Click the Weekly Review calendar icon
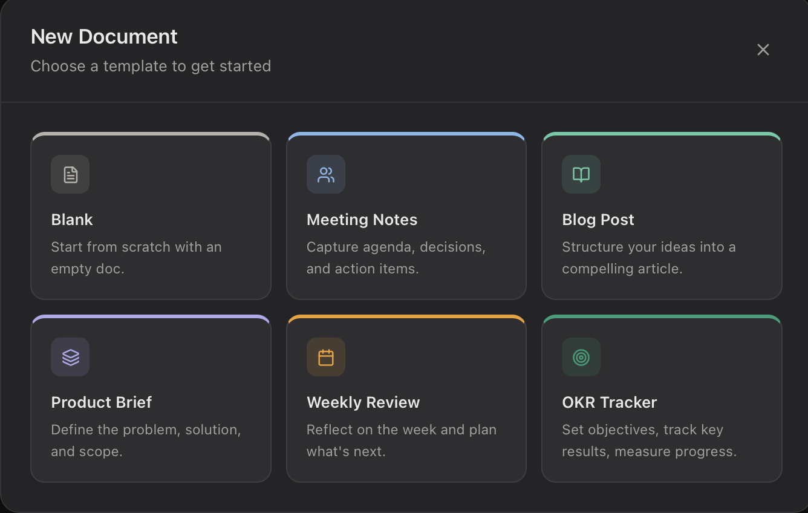 pyautogui.click(x=326, y=357)
